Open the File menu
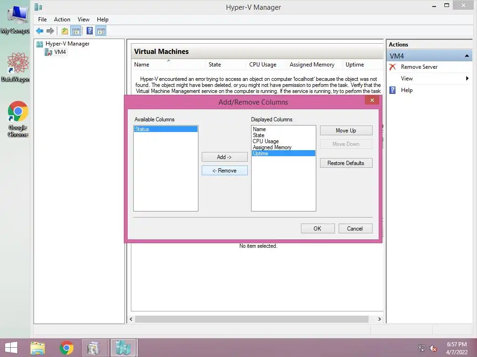The image size is (477, 357). (x=42, y=20)
